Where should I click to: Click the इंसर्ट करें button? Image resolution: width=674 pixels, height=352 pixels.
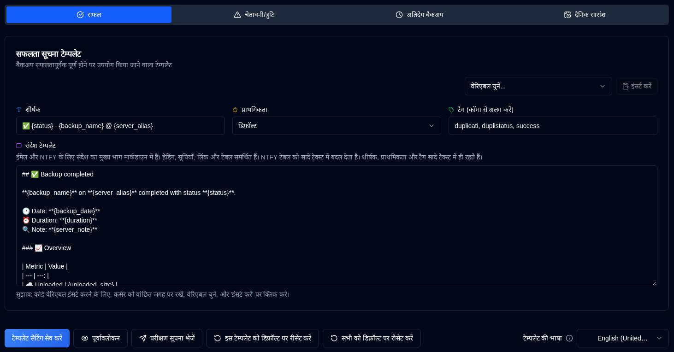point(637,86)
